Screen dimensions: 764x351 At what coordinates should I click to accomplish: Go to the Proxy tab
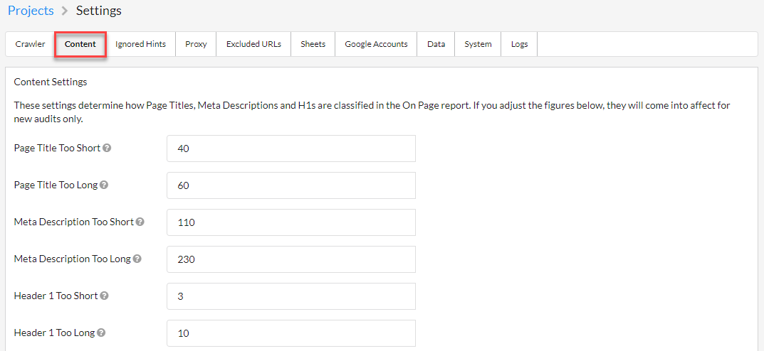(196, 44)
